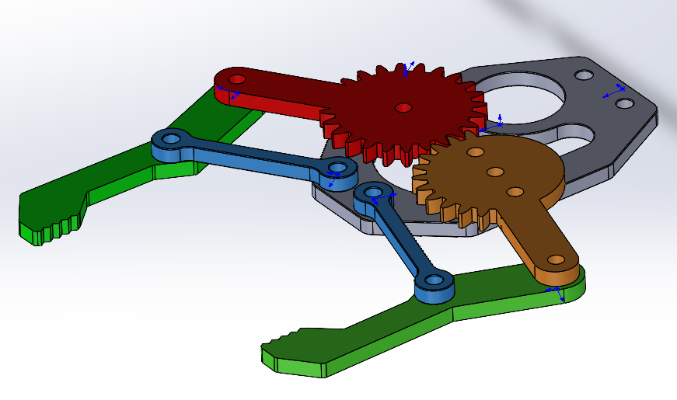
Task: Click the hole at red arm's end
Action: pos(237,79)
